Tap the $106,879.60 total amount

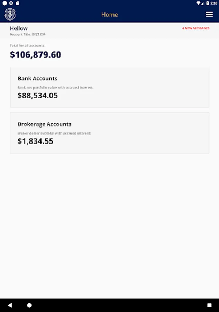[x=35, y=55]
